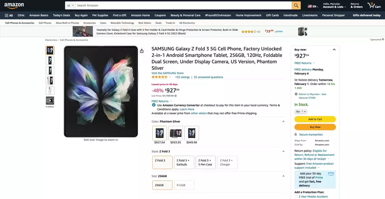
Task: Open the All hamburger menu
Action: coord(8,15)
